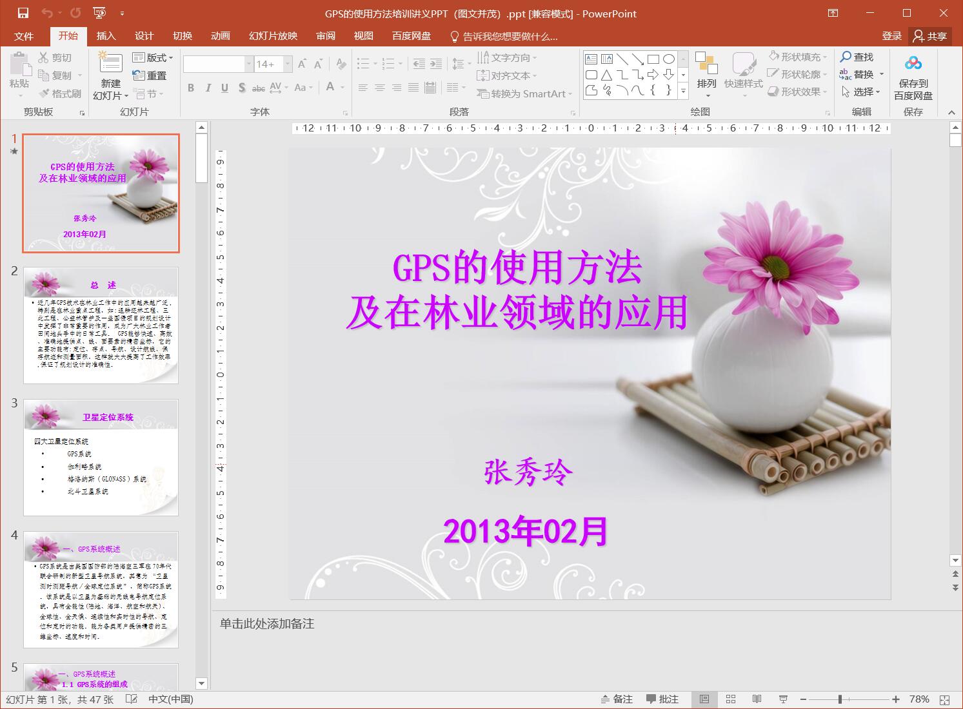This screenshot has height=709, width=963.
Task: Click Quick Styles (快速样式) button
Action: [x=744, y=74]
